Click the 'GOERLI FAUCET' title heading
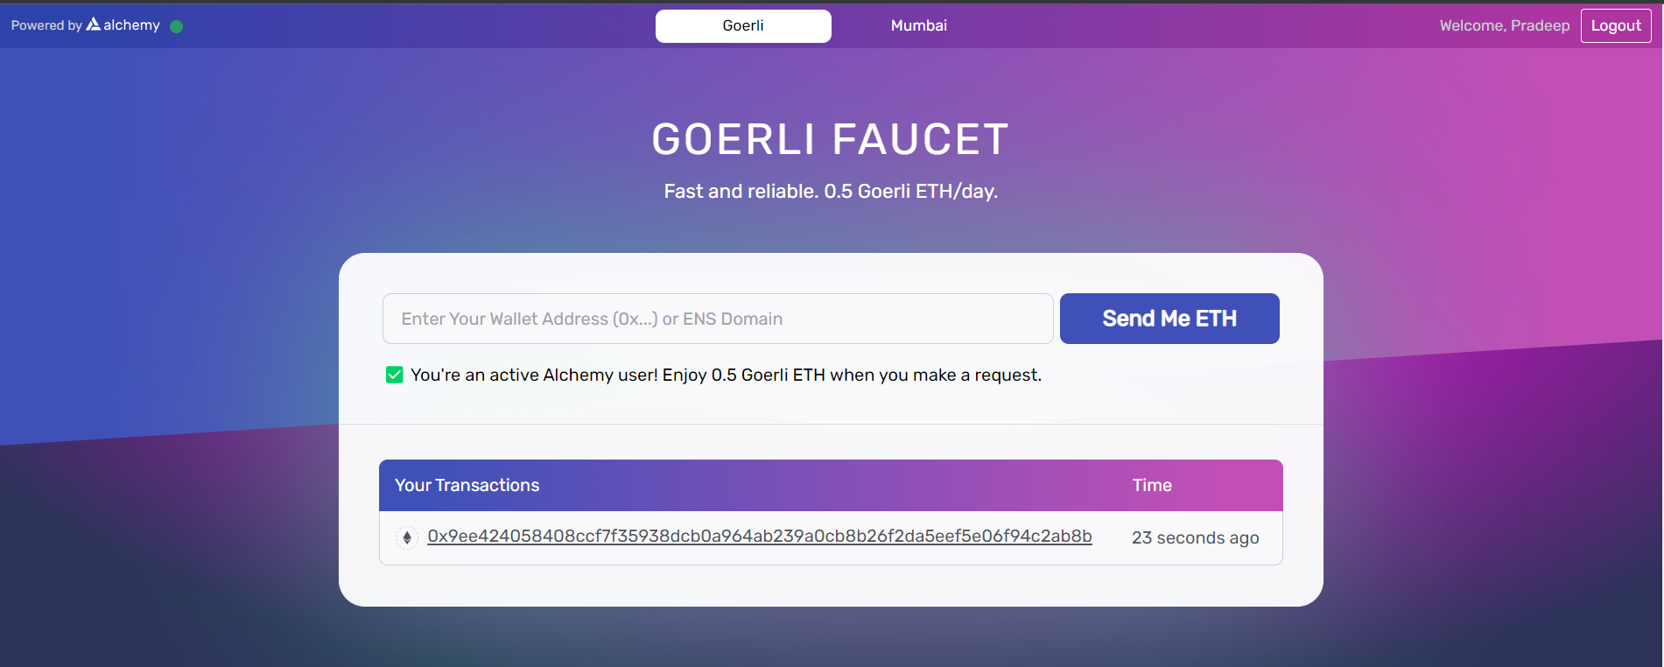This screenshot has height=667, width=1664. click(x=831, y=139)
